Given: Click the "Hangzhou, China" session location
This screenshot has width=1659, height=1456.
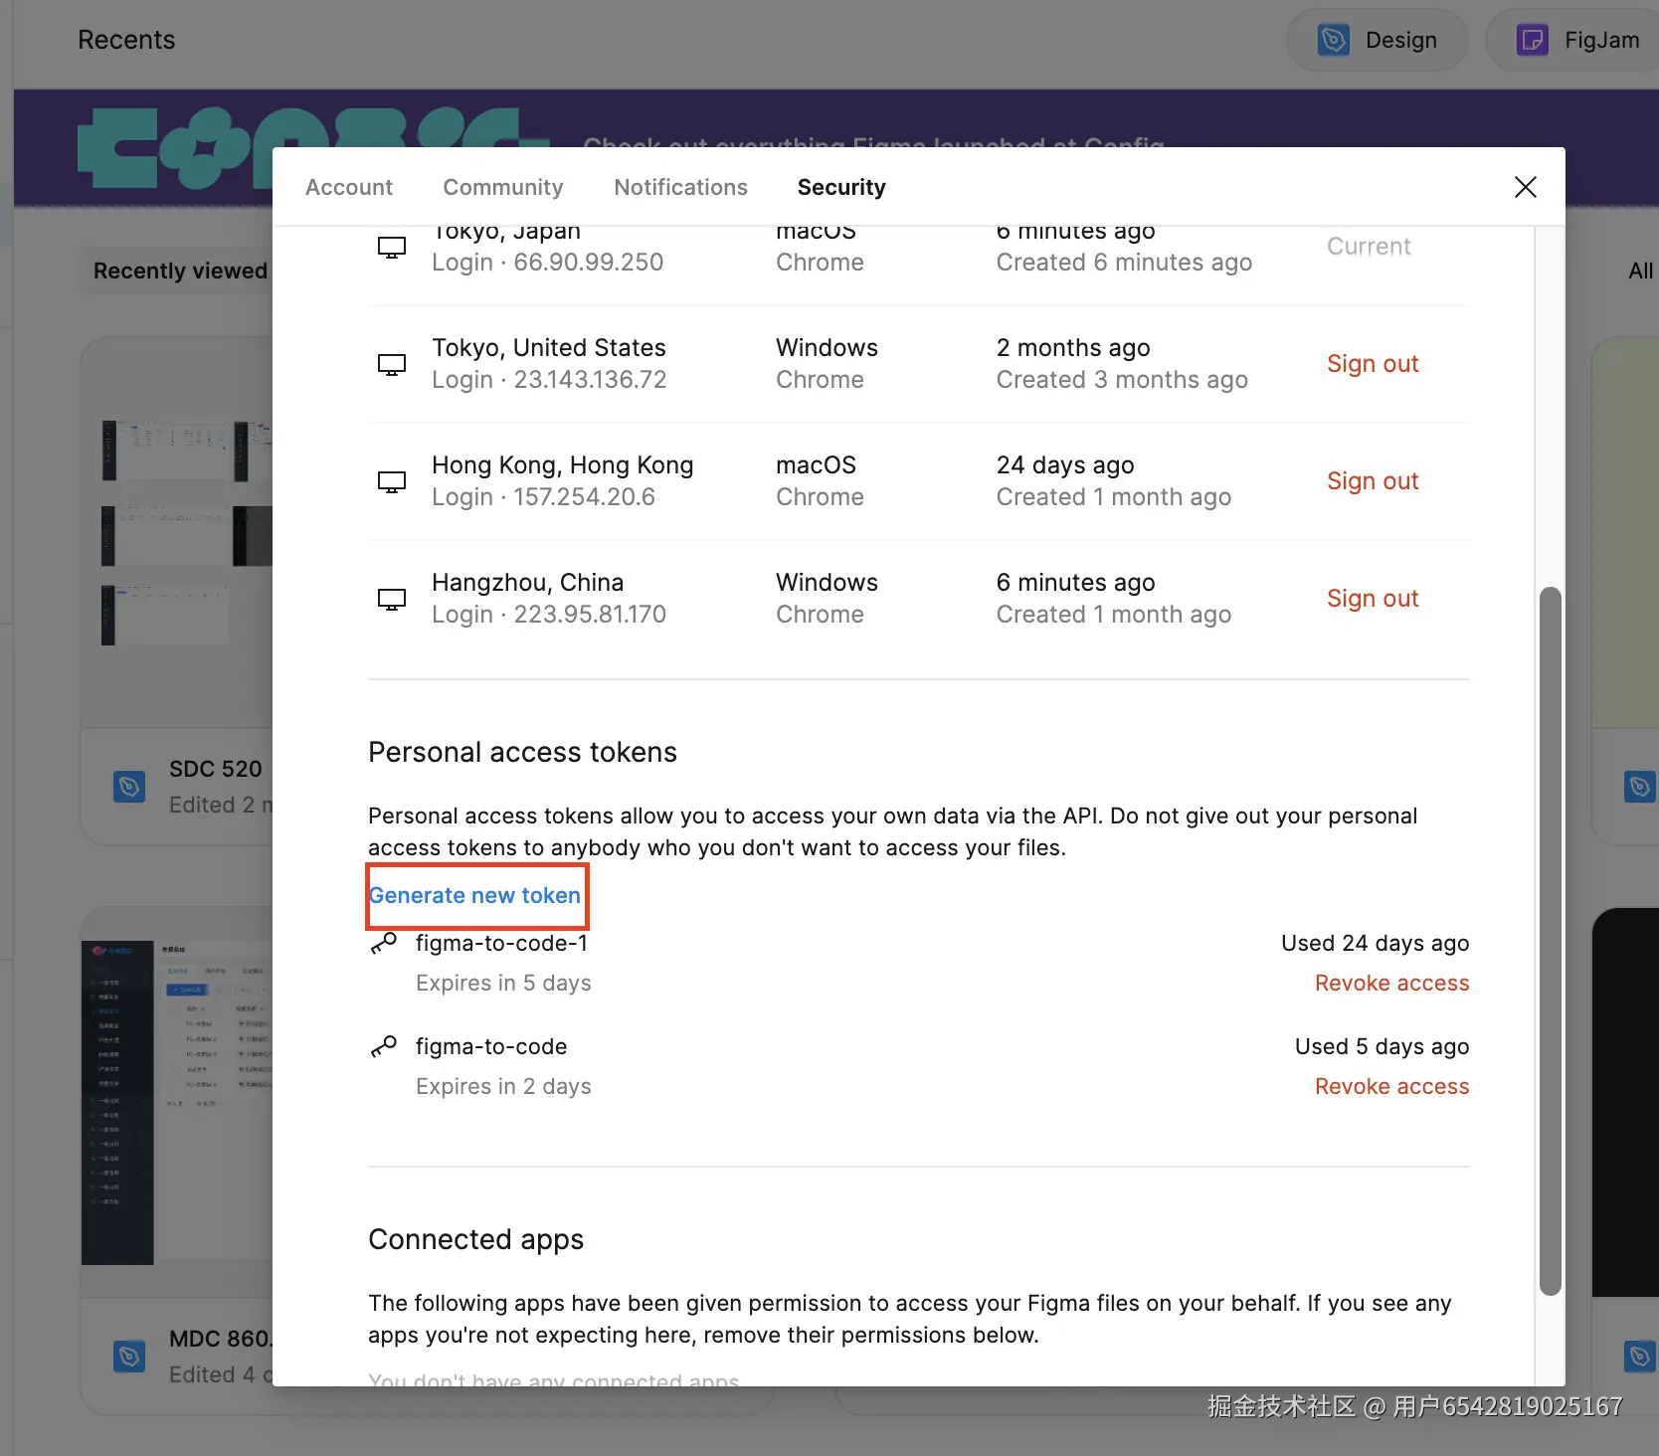Looking at the screenshot, I should (528, 583).
